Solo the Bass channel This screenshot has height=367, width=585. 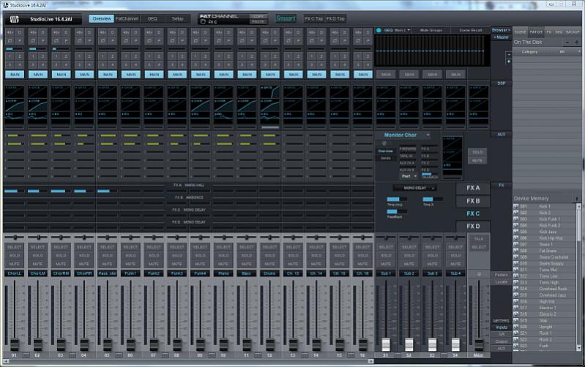tap(247, 256)
